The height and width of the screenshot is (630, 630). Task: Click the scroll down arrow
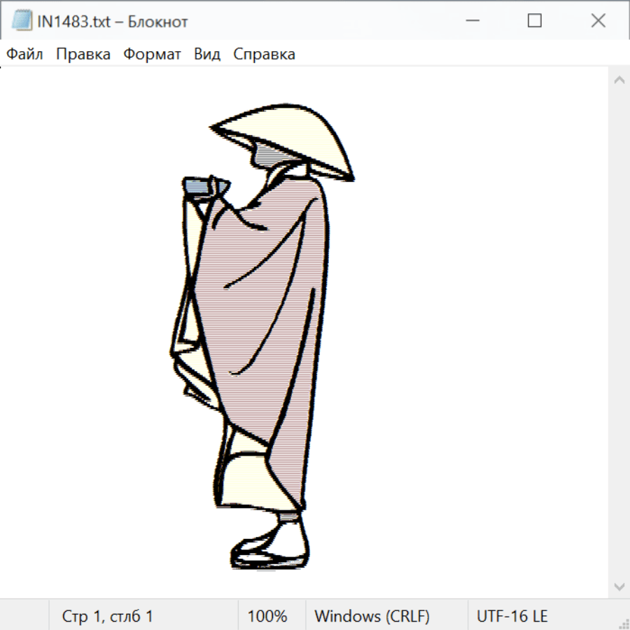[619, 586]
